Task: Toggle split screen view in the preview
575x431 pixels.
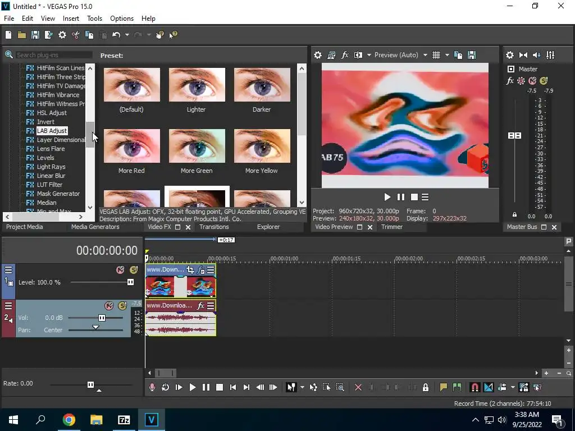Action: click(358, 55)
